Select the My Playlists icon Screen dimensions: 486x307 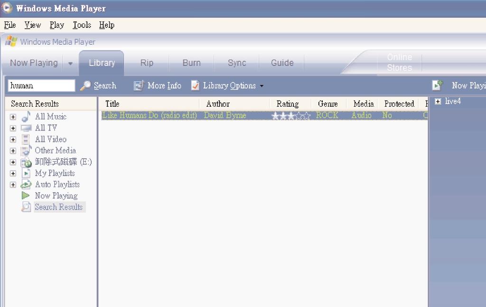pyautogui.click(x=26, y=173)
